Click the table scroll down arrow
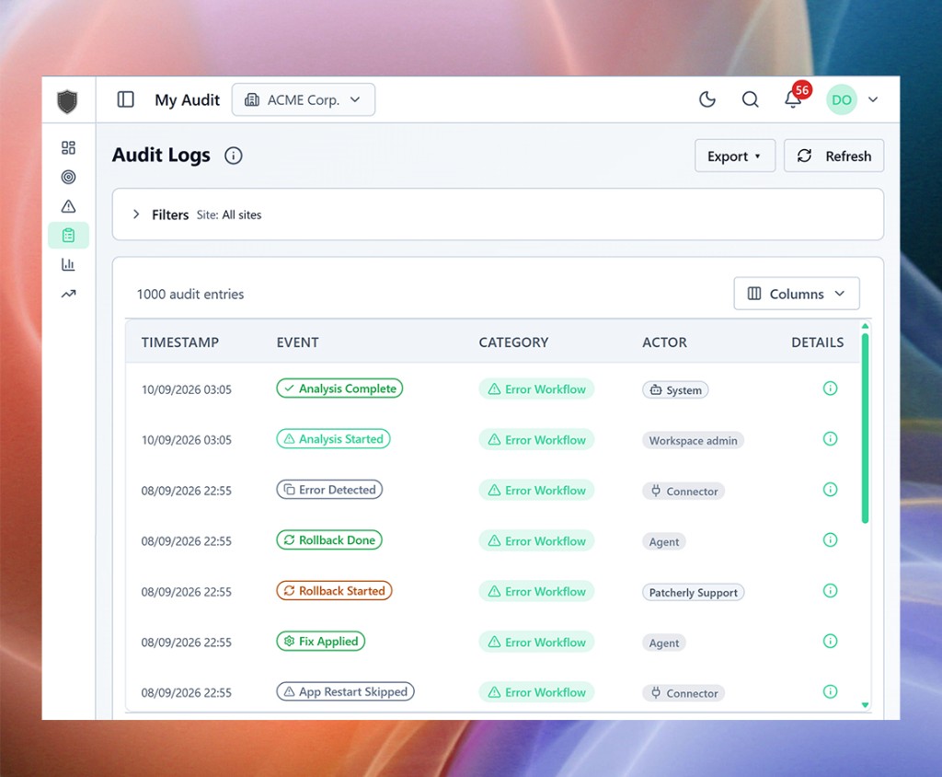The width and height of the screenshot is (942, 777). point(865,705)
